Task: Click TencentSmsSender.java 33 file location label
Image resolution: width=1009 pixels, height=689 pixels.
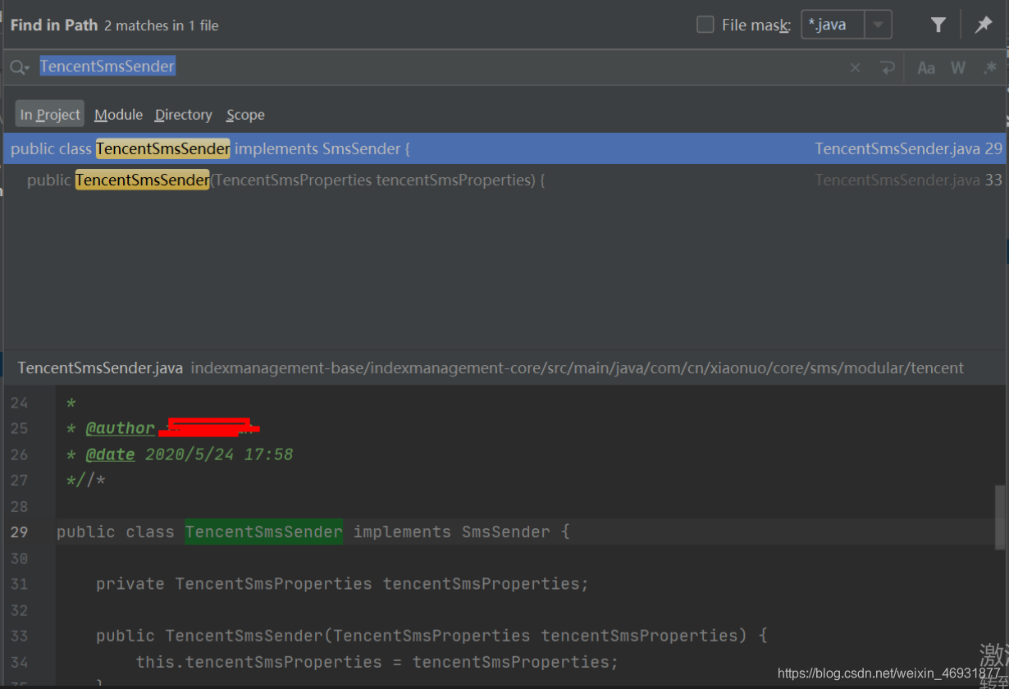Action: pos(909,180)
